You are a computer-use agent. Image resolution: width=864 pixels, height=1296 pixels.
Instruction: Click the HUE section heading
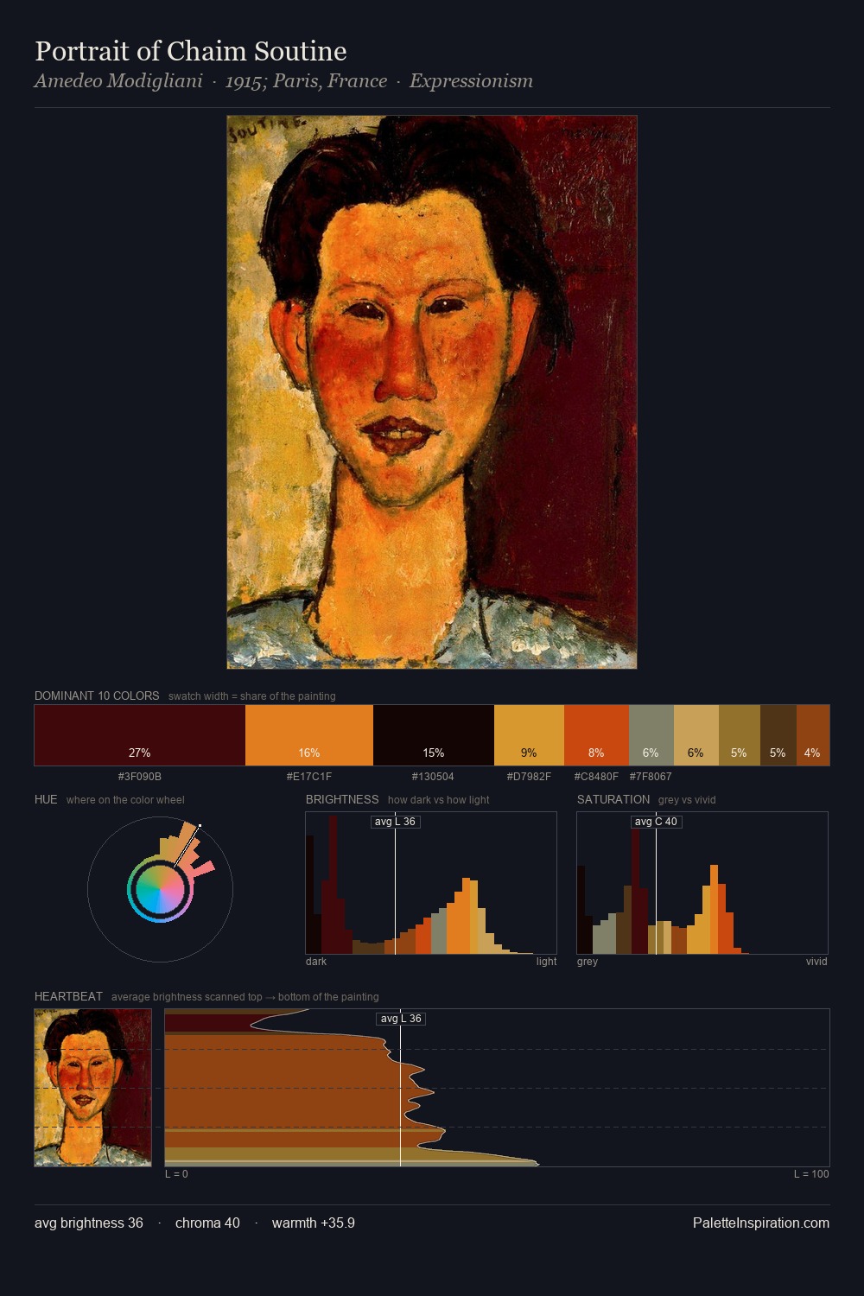(x=46, y=799)
